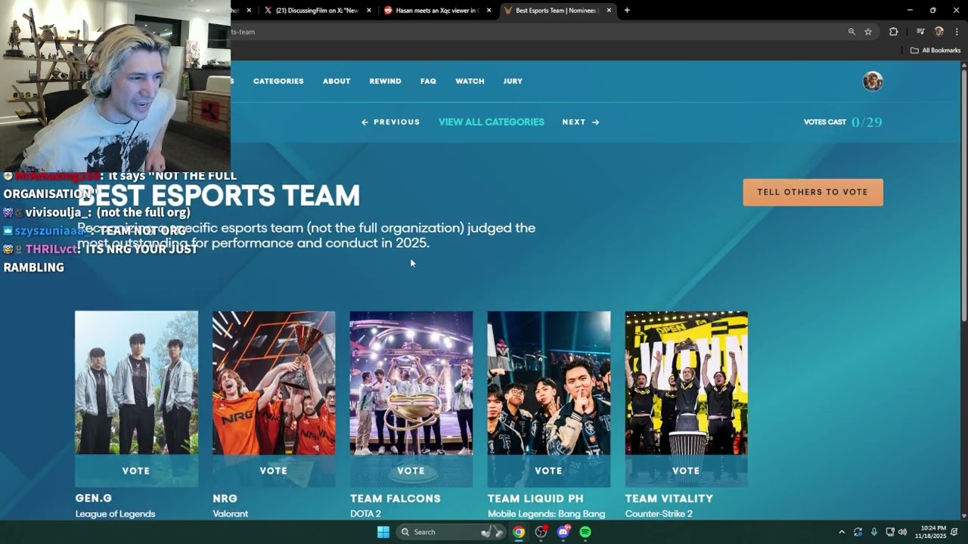Click the Tell Others to Vote button
Viewport: 968px width, 544px height.
[x=813, y=192]
